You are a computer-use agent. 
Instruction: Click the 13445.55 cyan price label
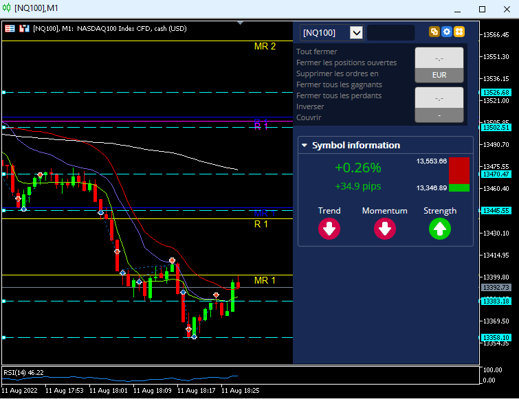pyautogui.click(x=496, y=210)
